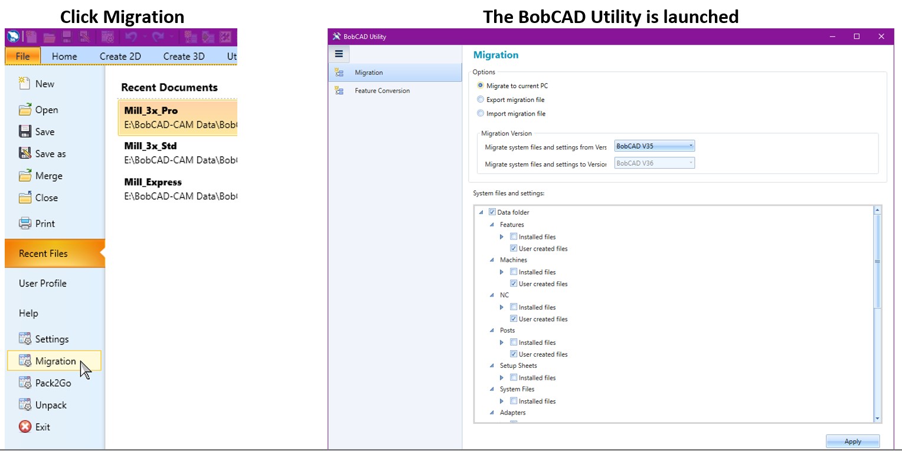Click the Migration icon in File menu
Screen dimensions: 902x451
25,360
